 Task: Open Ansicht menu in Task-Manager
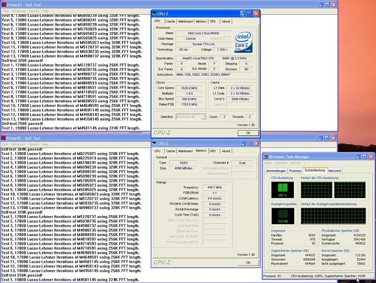tap(295, 163)
